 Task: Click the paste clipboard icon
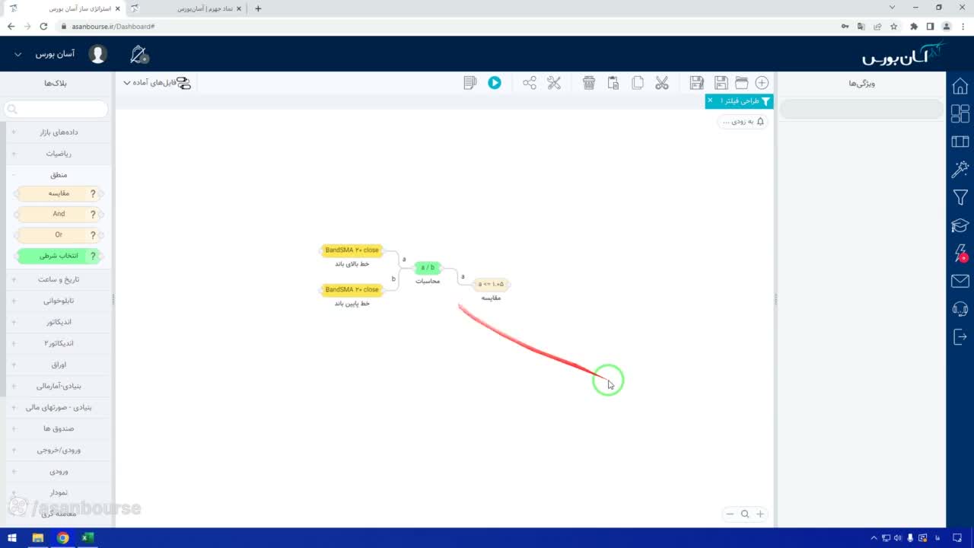coord(613,83)
